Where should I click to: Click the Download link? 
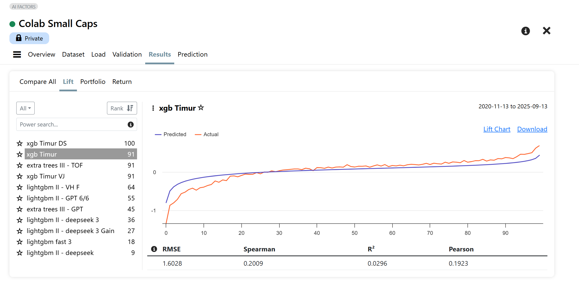pos(532,129)
